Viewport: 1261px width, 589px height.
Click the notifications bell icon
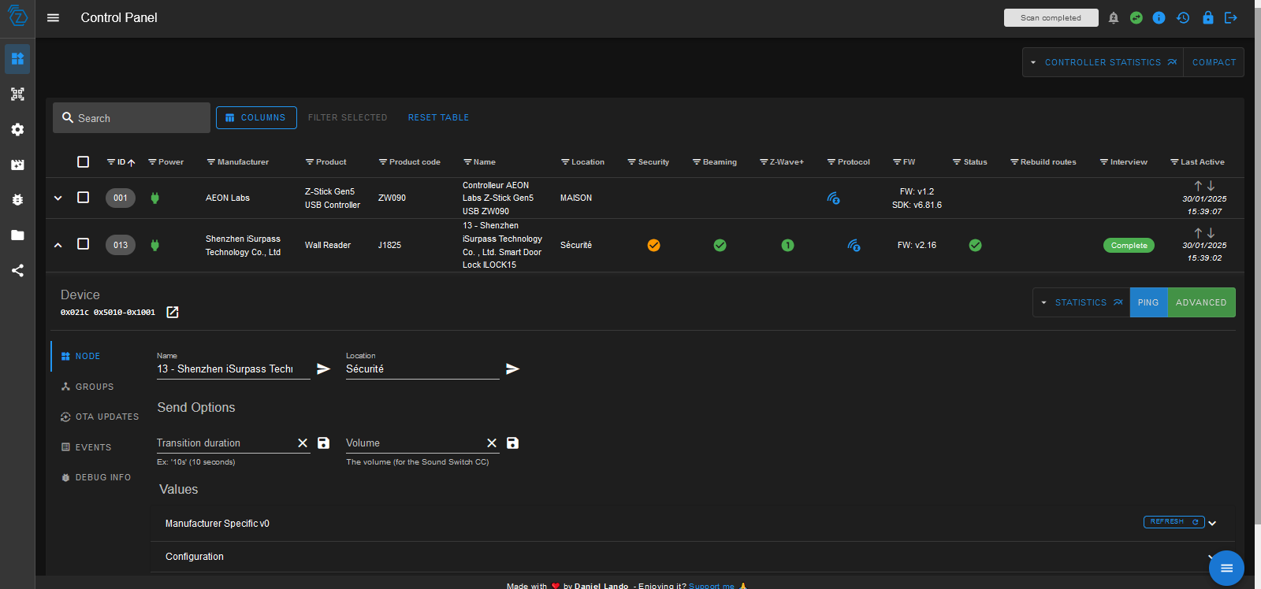[x=1114, y=17]
